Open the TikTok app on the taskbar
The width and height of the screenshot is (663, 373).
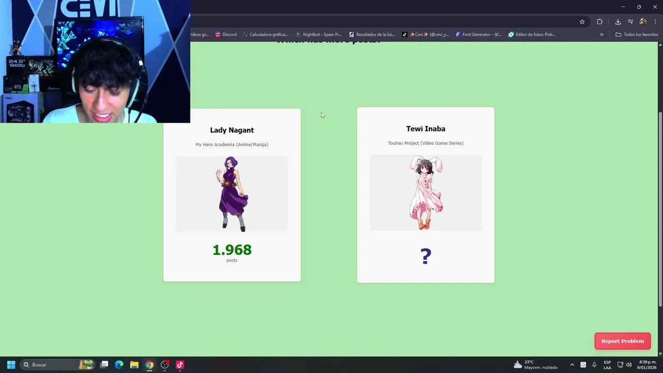pyautogui.click(x=180, y=365)
